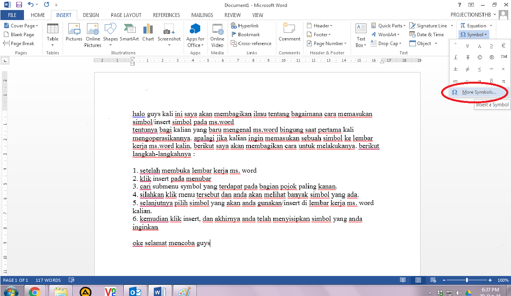Insert a Cross-reference
Screen dimensions: 511x296
click(x=251, y=43)
